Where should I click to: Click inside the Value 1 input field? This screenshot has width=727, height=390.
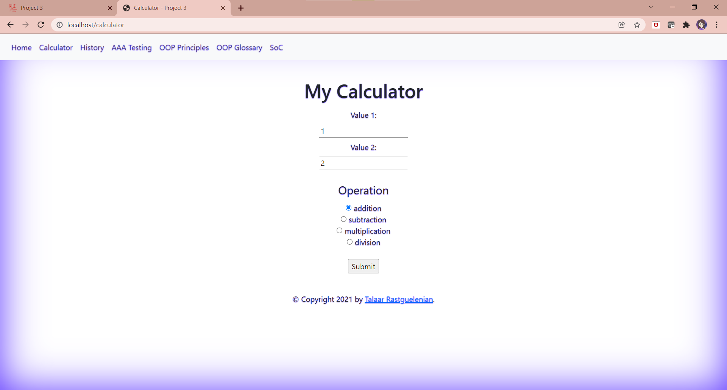pyautogui.click(x=363, y=131)
